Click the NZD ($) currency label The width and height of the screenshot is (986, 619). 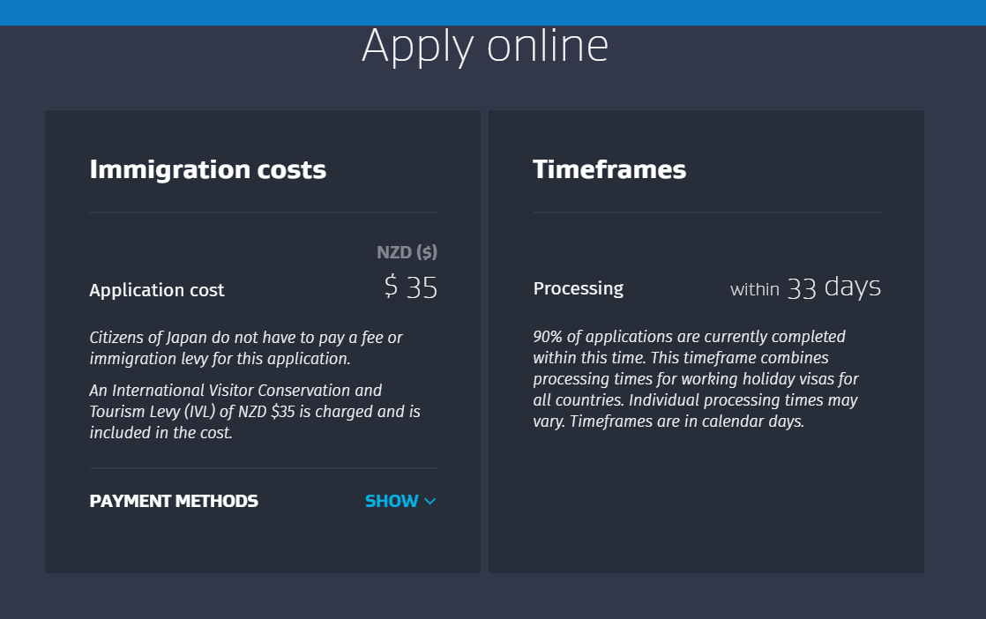pos(407,252)
